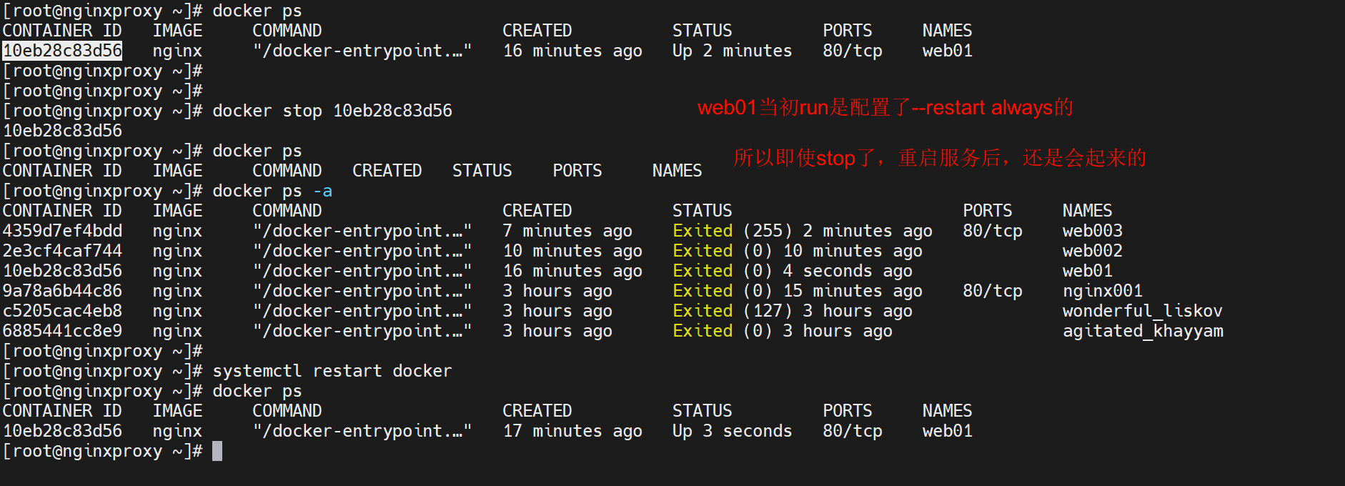This screenshot has height=486, width=1345.
Task: Click the 'Exited (255)' status text
Action: 732,231
